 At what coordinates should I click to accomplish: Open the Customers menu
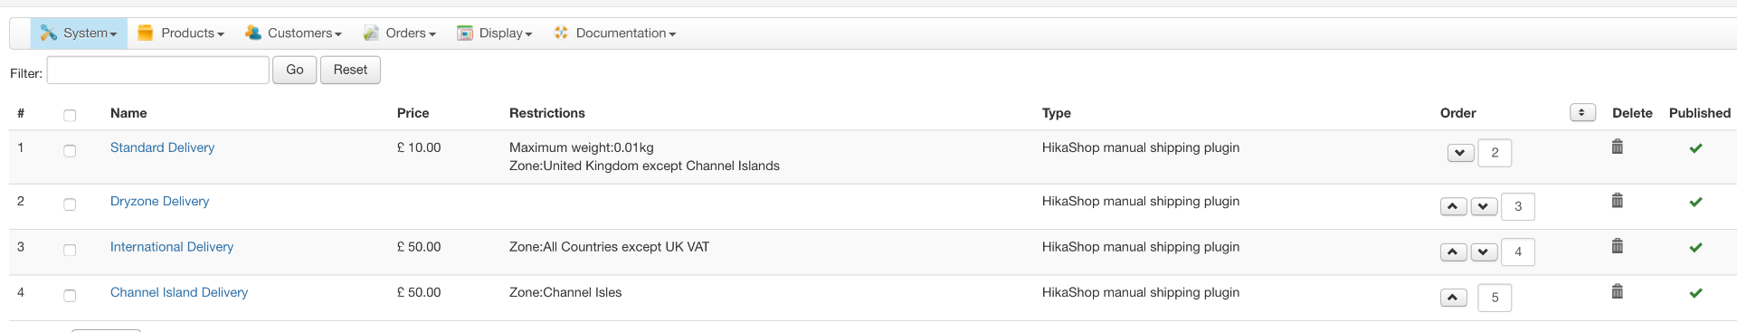(293, 33)
